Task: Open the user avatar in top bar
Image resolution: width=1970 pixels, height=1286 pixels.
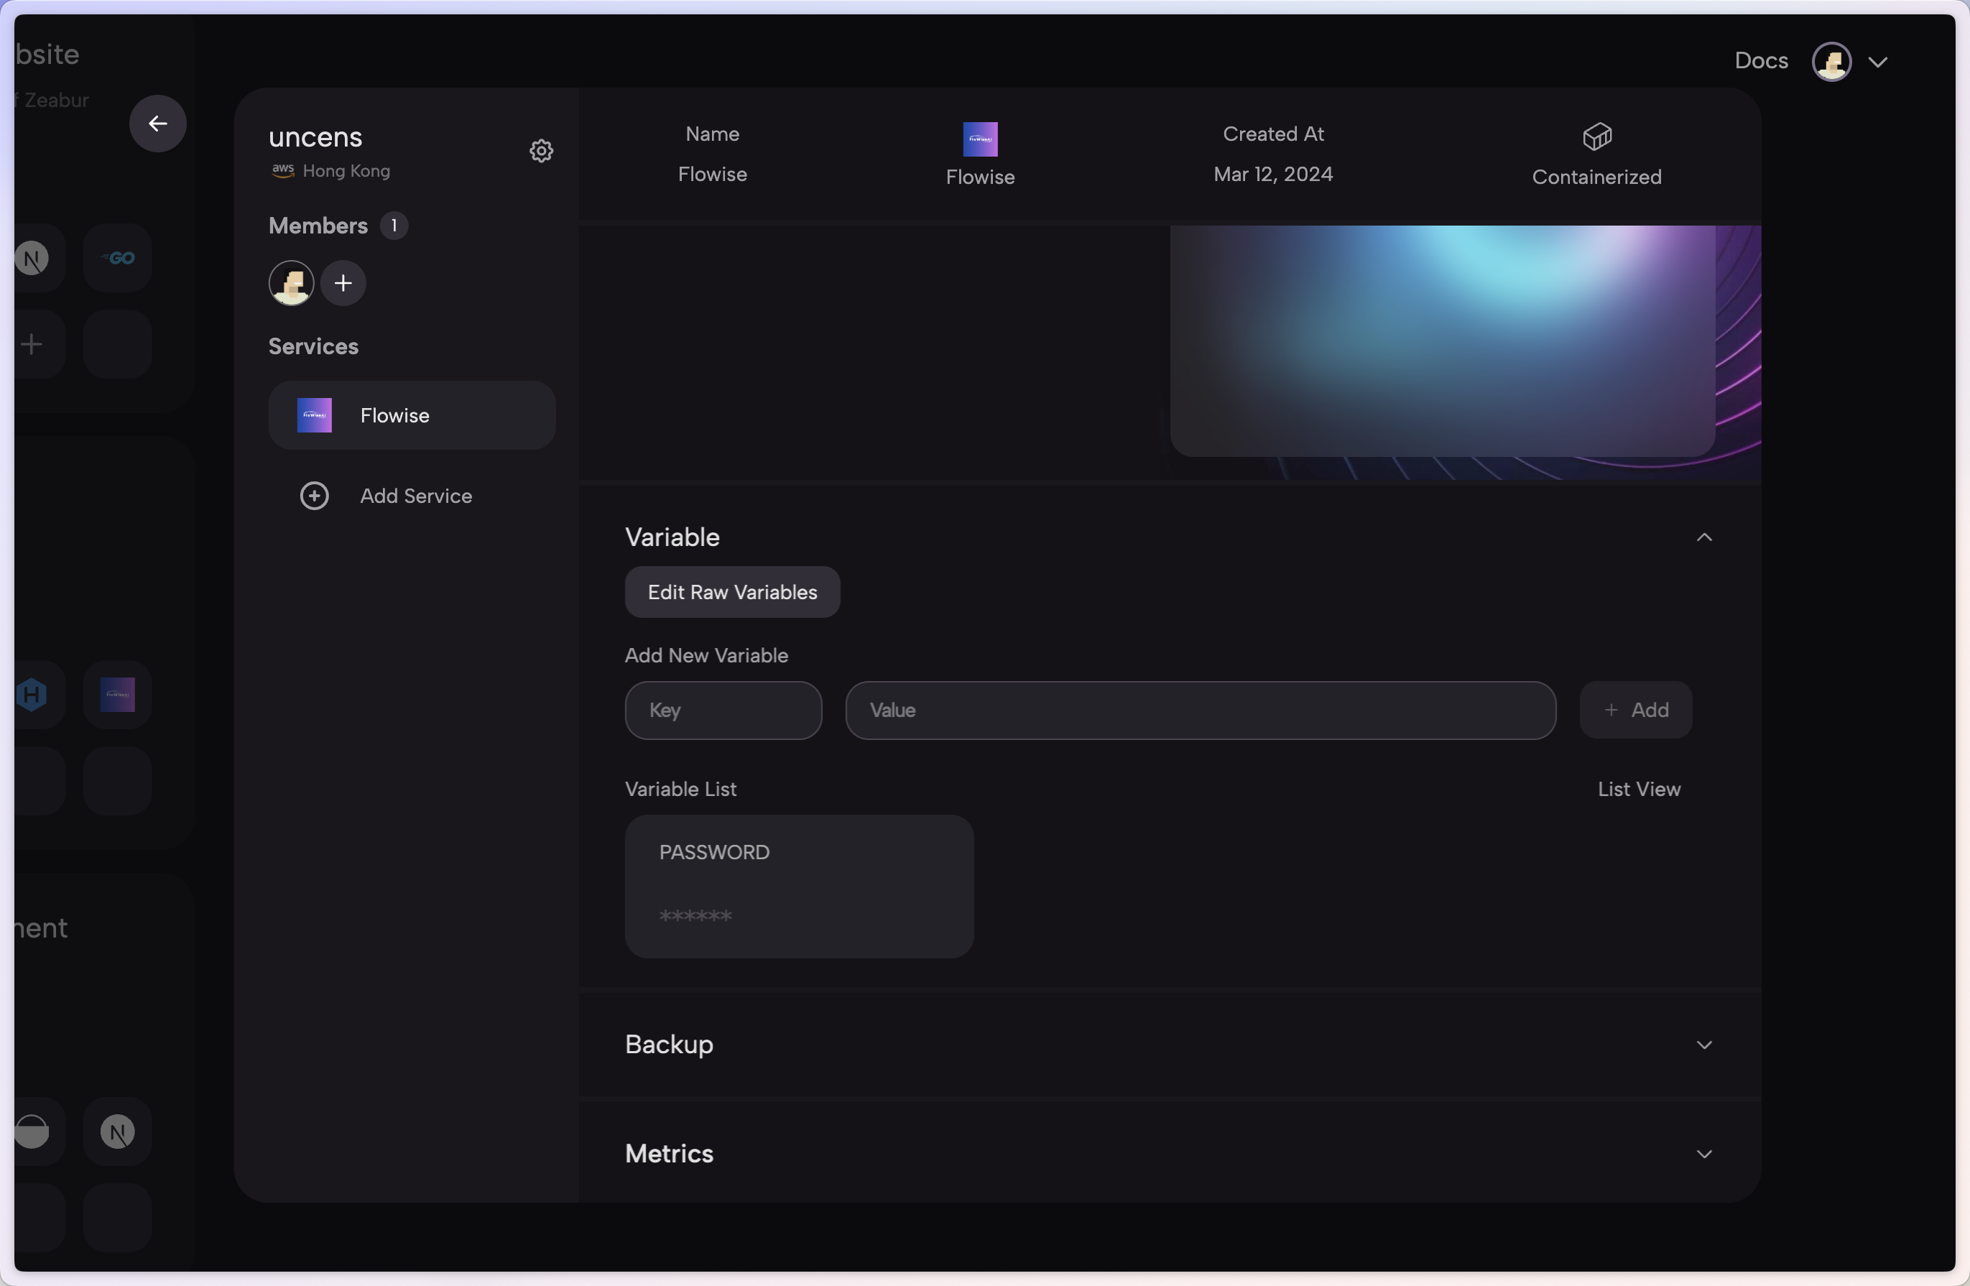Action: [x=1831, y=61]
